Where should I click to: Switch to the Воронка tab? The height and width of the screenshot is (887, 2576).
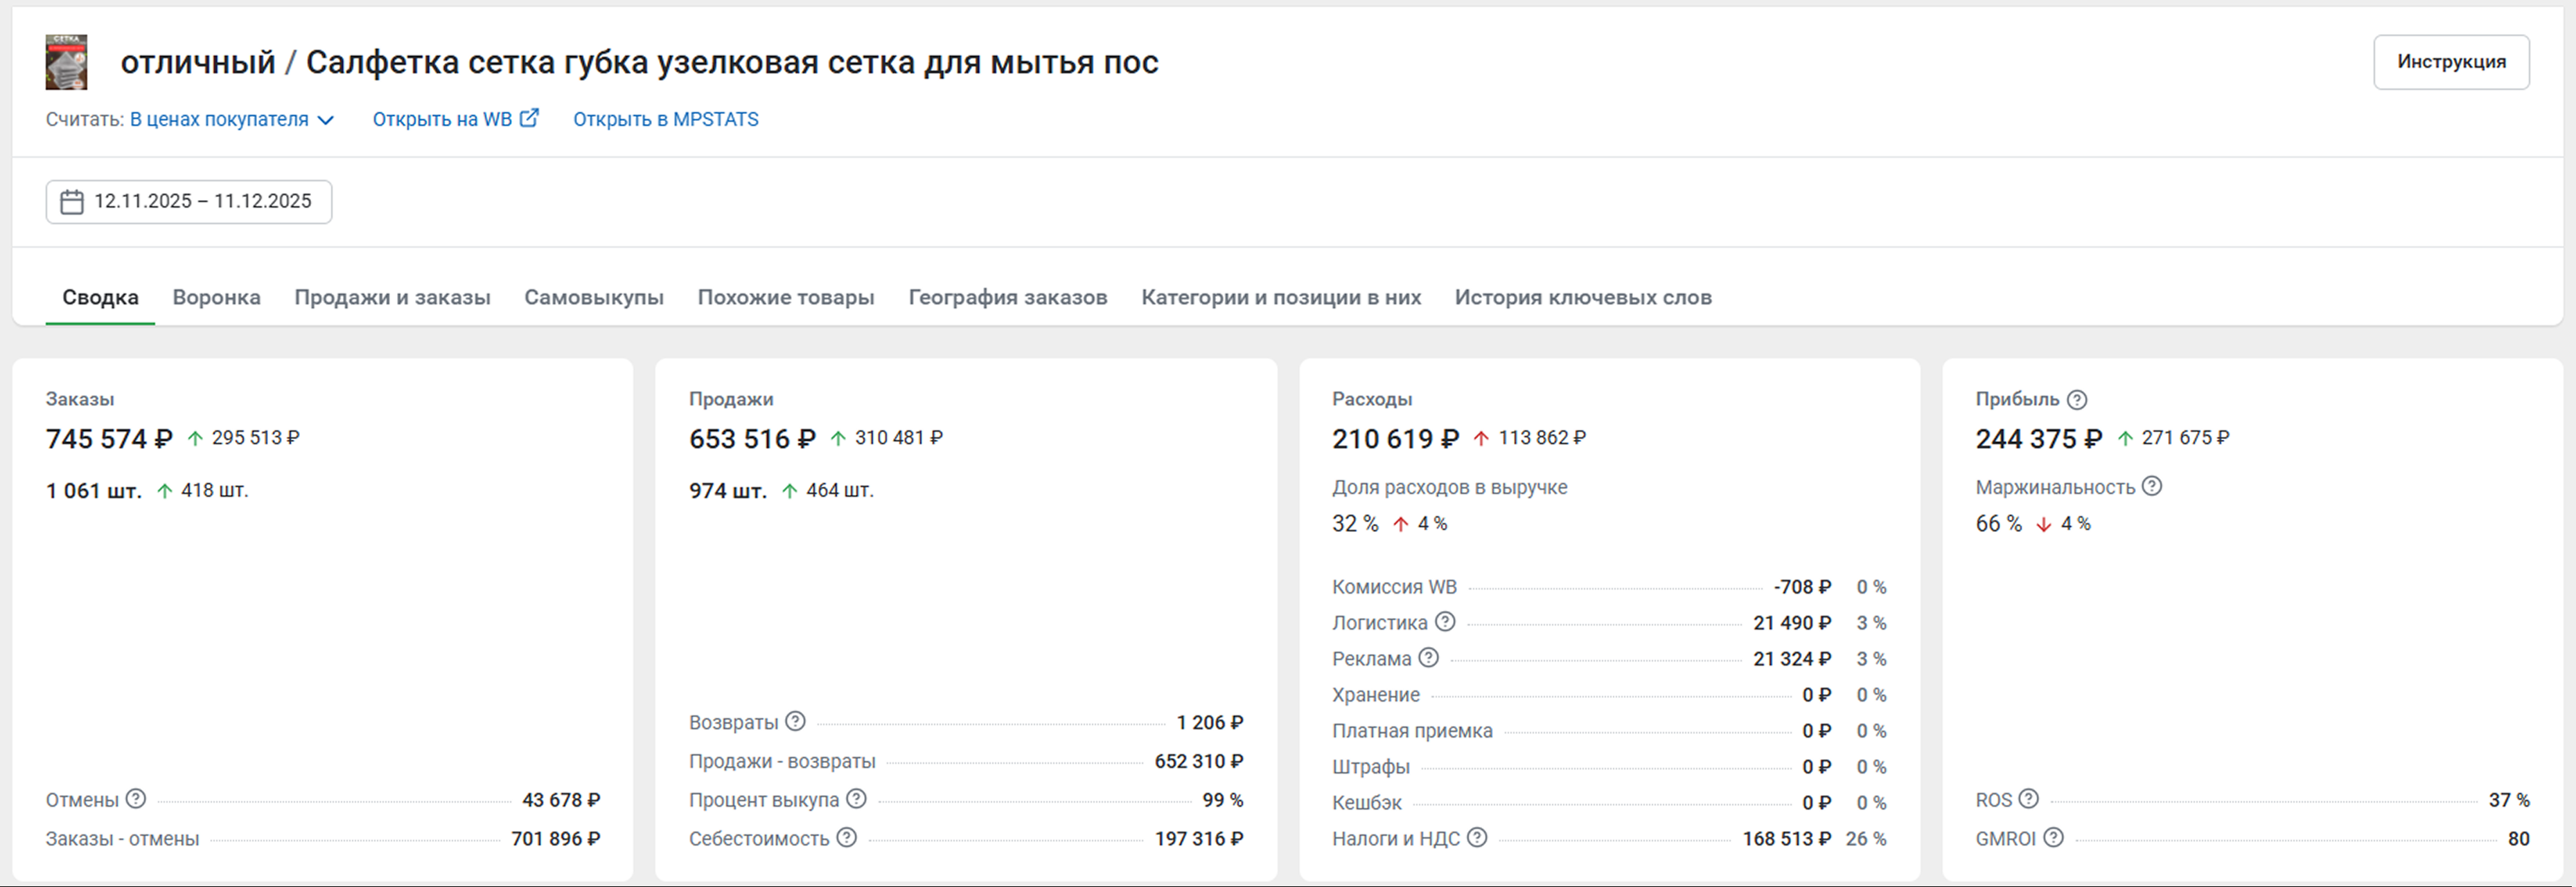tap(216, 298)
